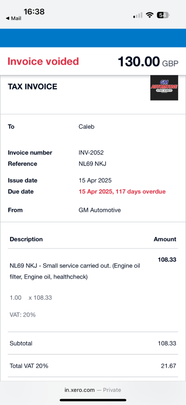
Task: Tap the Amount column header
Action: coord(165,239)
